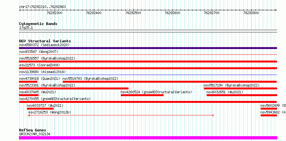Open the nsv5514743 (ByrskaBishop2022) label

click(91, 79)
